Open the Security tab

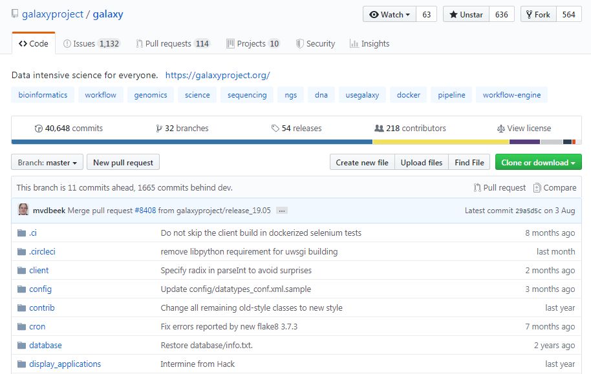(x=316, y=44)
